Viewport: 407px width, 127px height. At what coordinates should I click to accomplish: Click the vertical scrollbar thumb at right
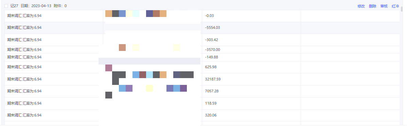402,9
